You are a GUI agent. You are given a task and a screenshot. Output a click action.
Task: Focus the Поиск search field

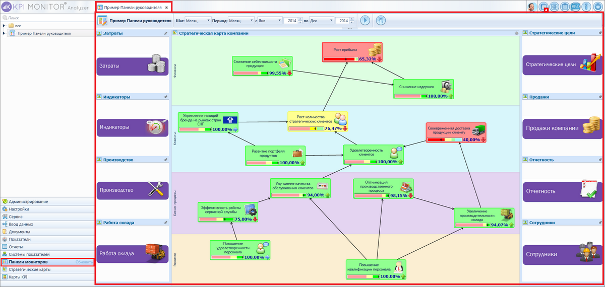coord(47,17)
